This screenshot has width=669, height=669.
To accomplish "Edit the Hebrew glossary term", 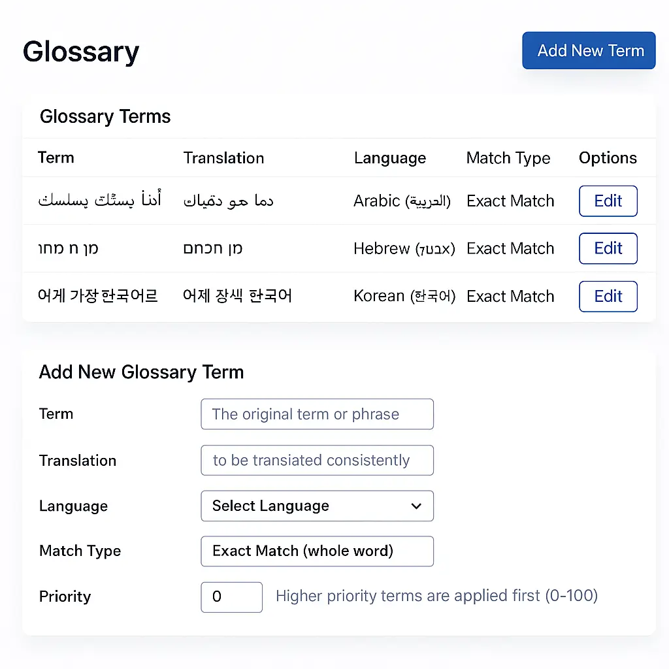I will pyautogui.click(x=608, y=248).
